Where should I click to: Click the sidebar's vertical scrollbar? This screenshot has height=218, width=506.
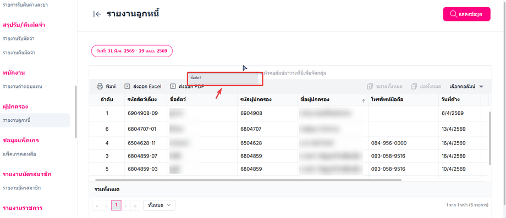click(76, 111)
